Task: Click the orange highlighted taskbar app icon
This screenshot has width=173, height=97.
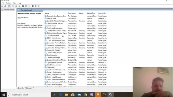Action: pyautogui.click(x=98, y=95)
